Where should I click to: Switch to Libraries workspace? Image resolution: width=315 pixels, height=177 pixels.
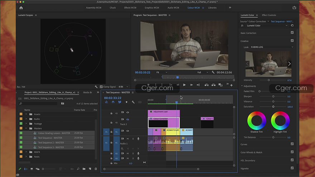tap(212, 8)
